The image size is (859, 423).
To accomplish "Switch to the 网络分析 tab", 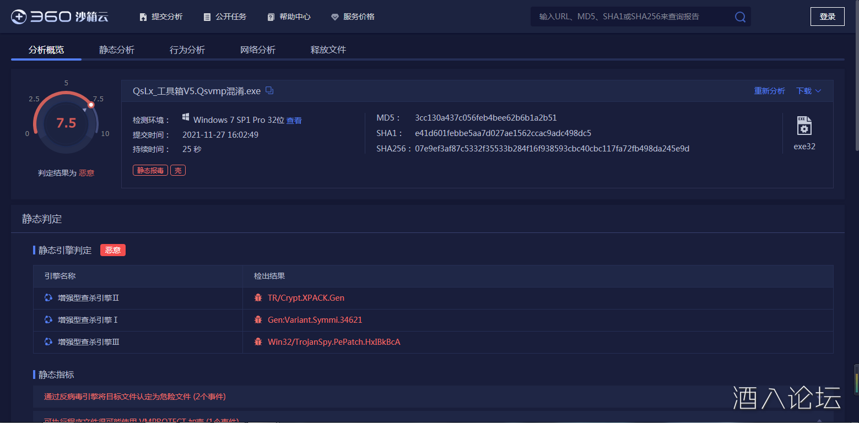I will pyautogui.click(x=258, y=50).
